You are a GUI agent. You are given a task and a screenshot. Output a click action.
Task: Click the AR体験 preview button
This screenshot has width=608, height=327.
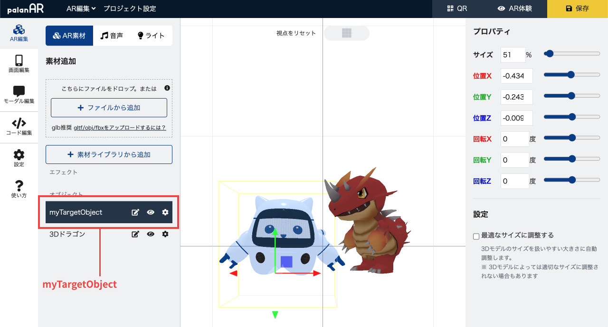point(514,9)
